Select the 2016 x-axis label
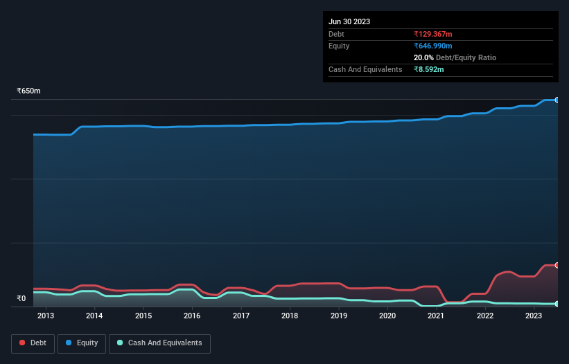Viewport: 569px width, 364px height. coord(192,316)
